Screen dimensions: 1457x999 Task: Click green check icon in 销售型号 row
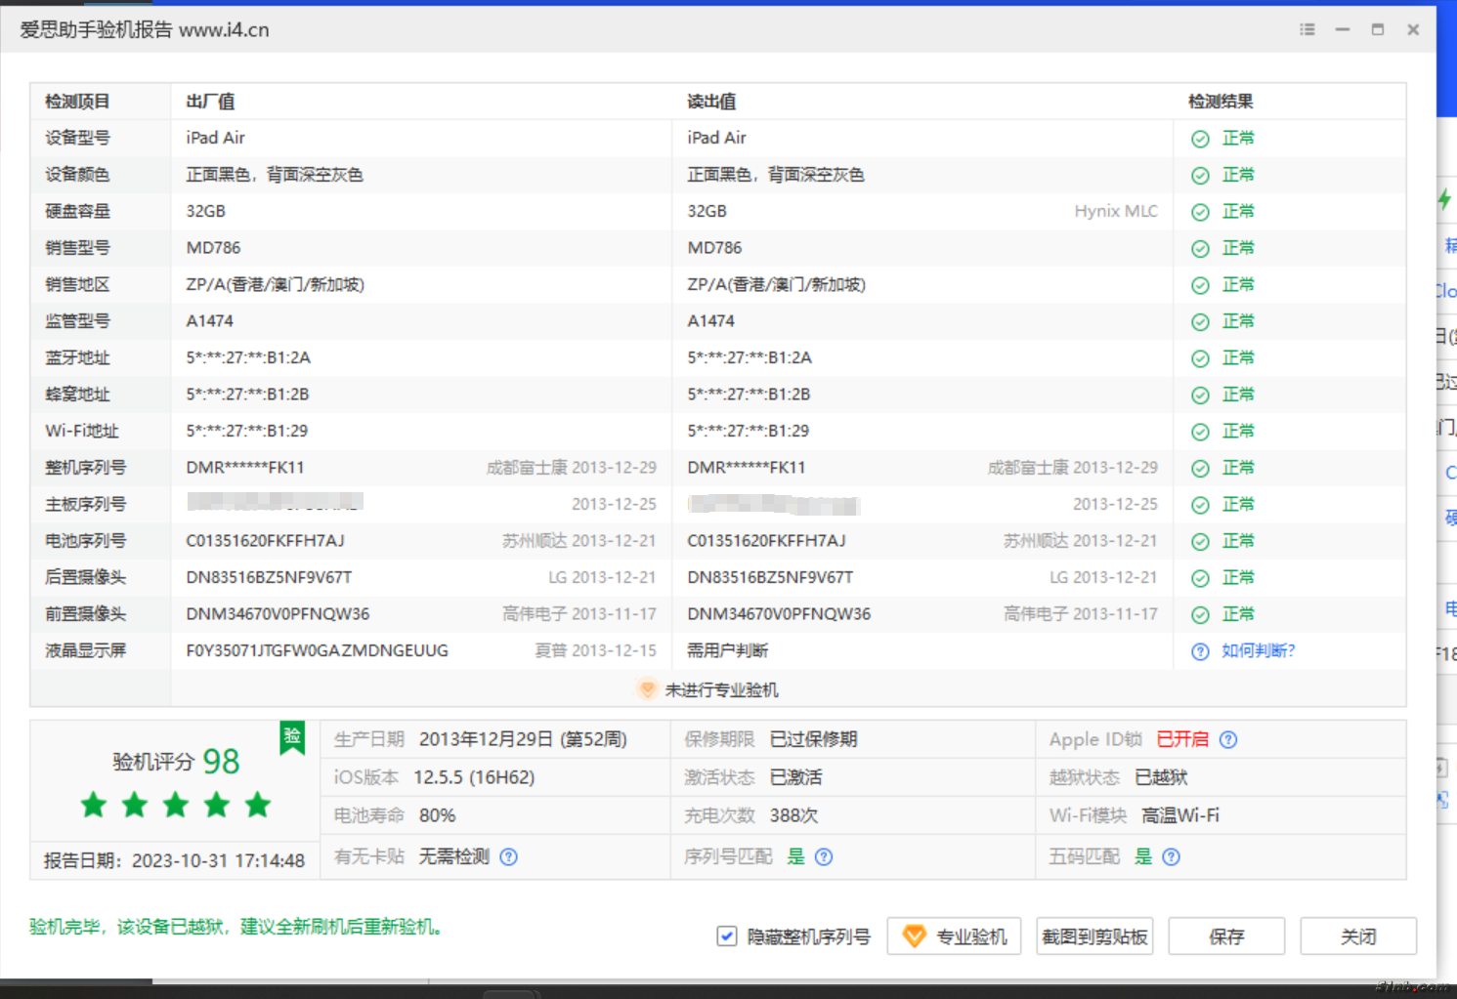tap(1200, 248)
